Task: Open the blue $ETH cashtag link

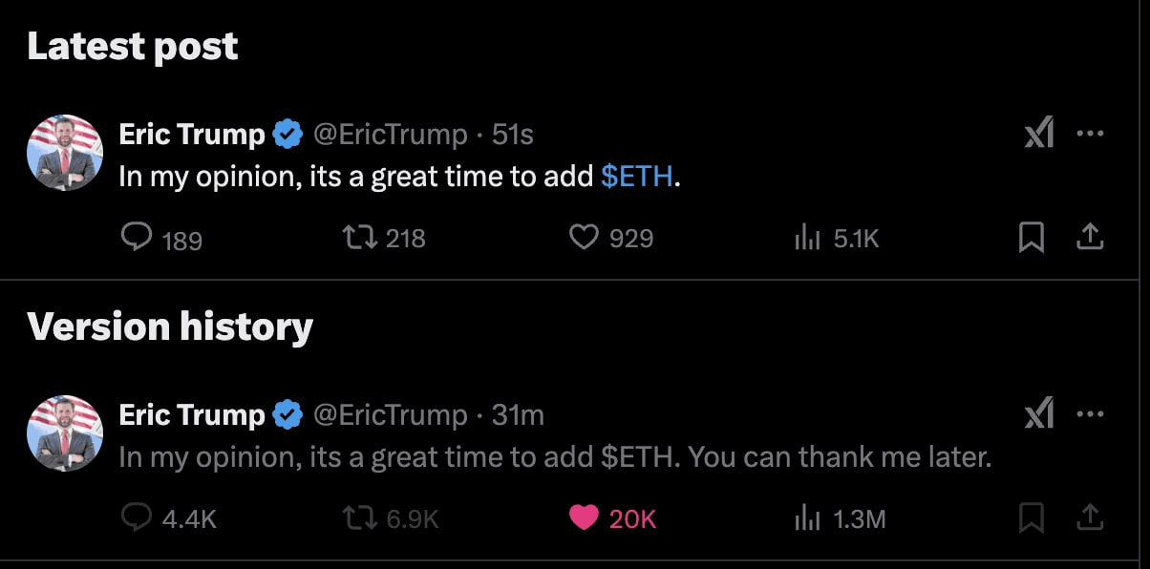Action: point(637,177)
